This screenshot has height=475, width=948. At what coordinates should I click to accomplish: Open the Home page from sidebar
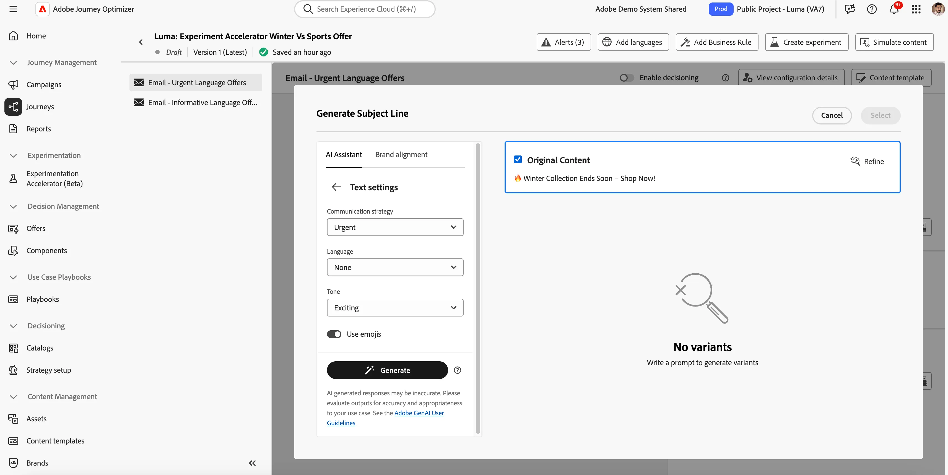[36, 36]
